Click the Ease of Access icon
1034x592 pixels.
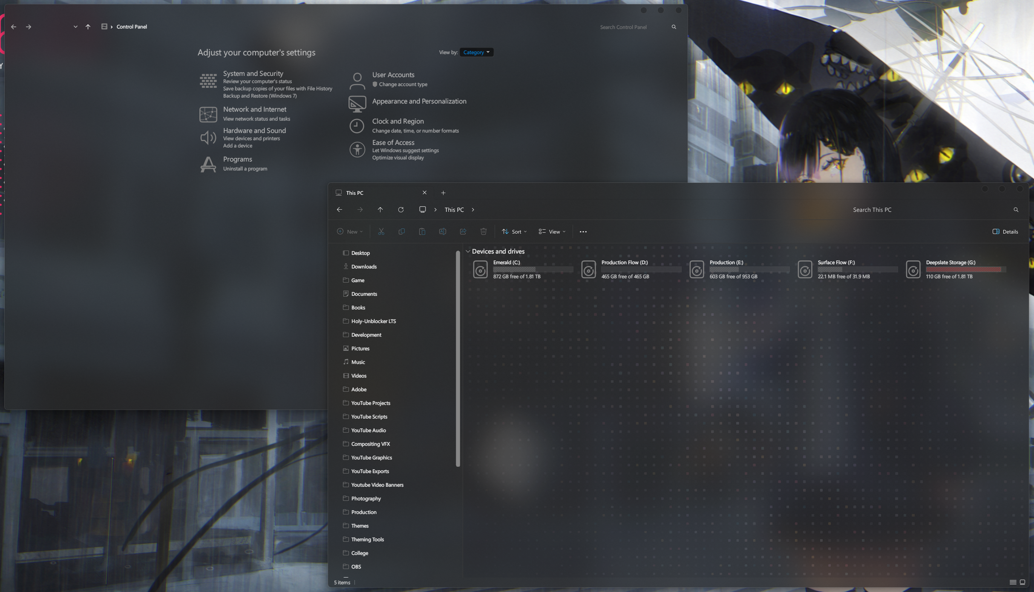[357, 149]
